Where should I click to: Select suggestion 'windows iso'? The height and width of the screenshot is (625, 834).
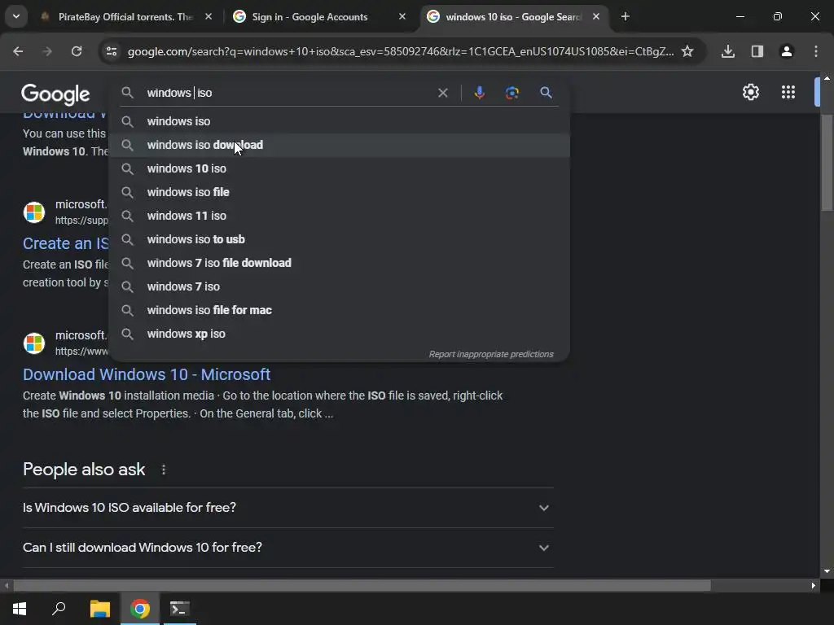click(x=340, y=122)
